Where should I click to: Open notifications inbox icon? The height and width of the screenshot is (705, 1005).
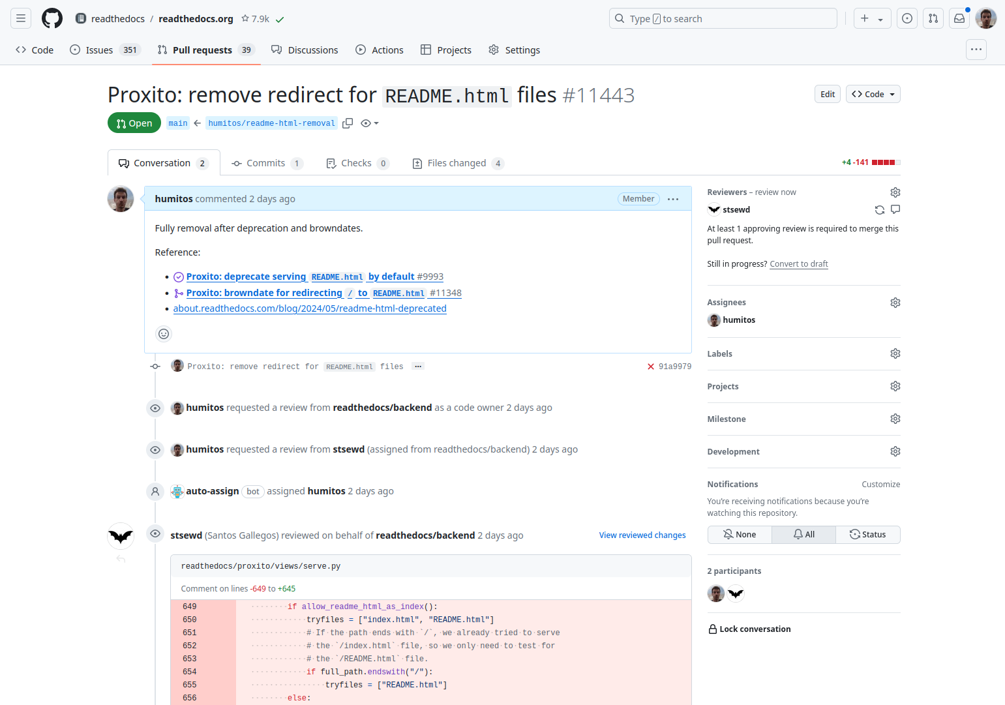(x=959, y=18)
